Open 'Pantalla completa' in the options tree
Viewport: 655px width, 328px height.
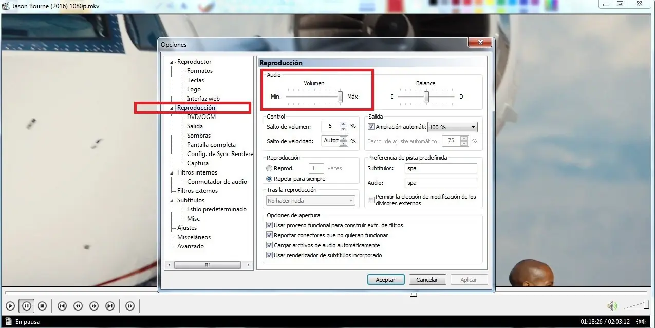click(211, 145)
